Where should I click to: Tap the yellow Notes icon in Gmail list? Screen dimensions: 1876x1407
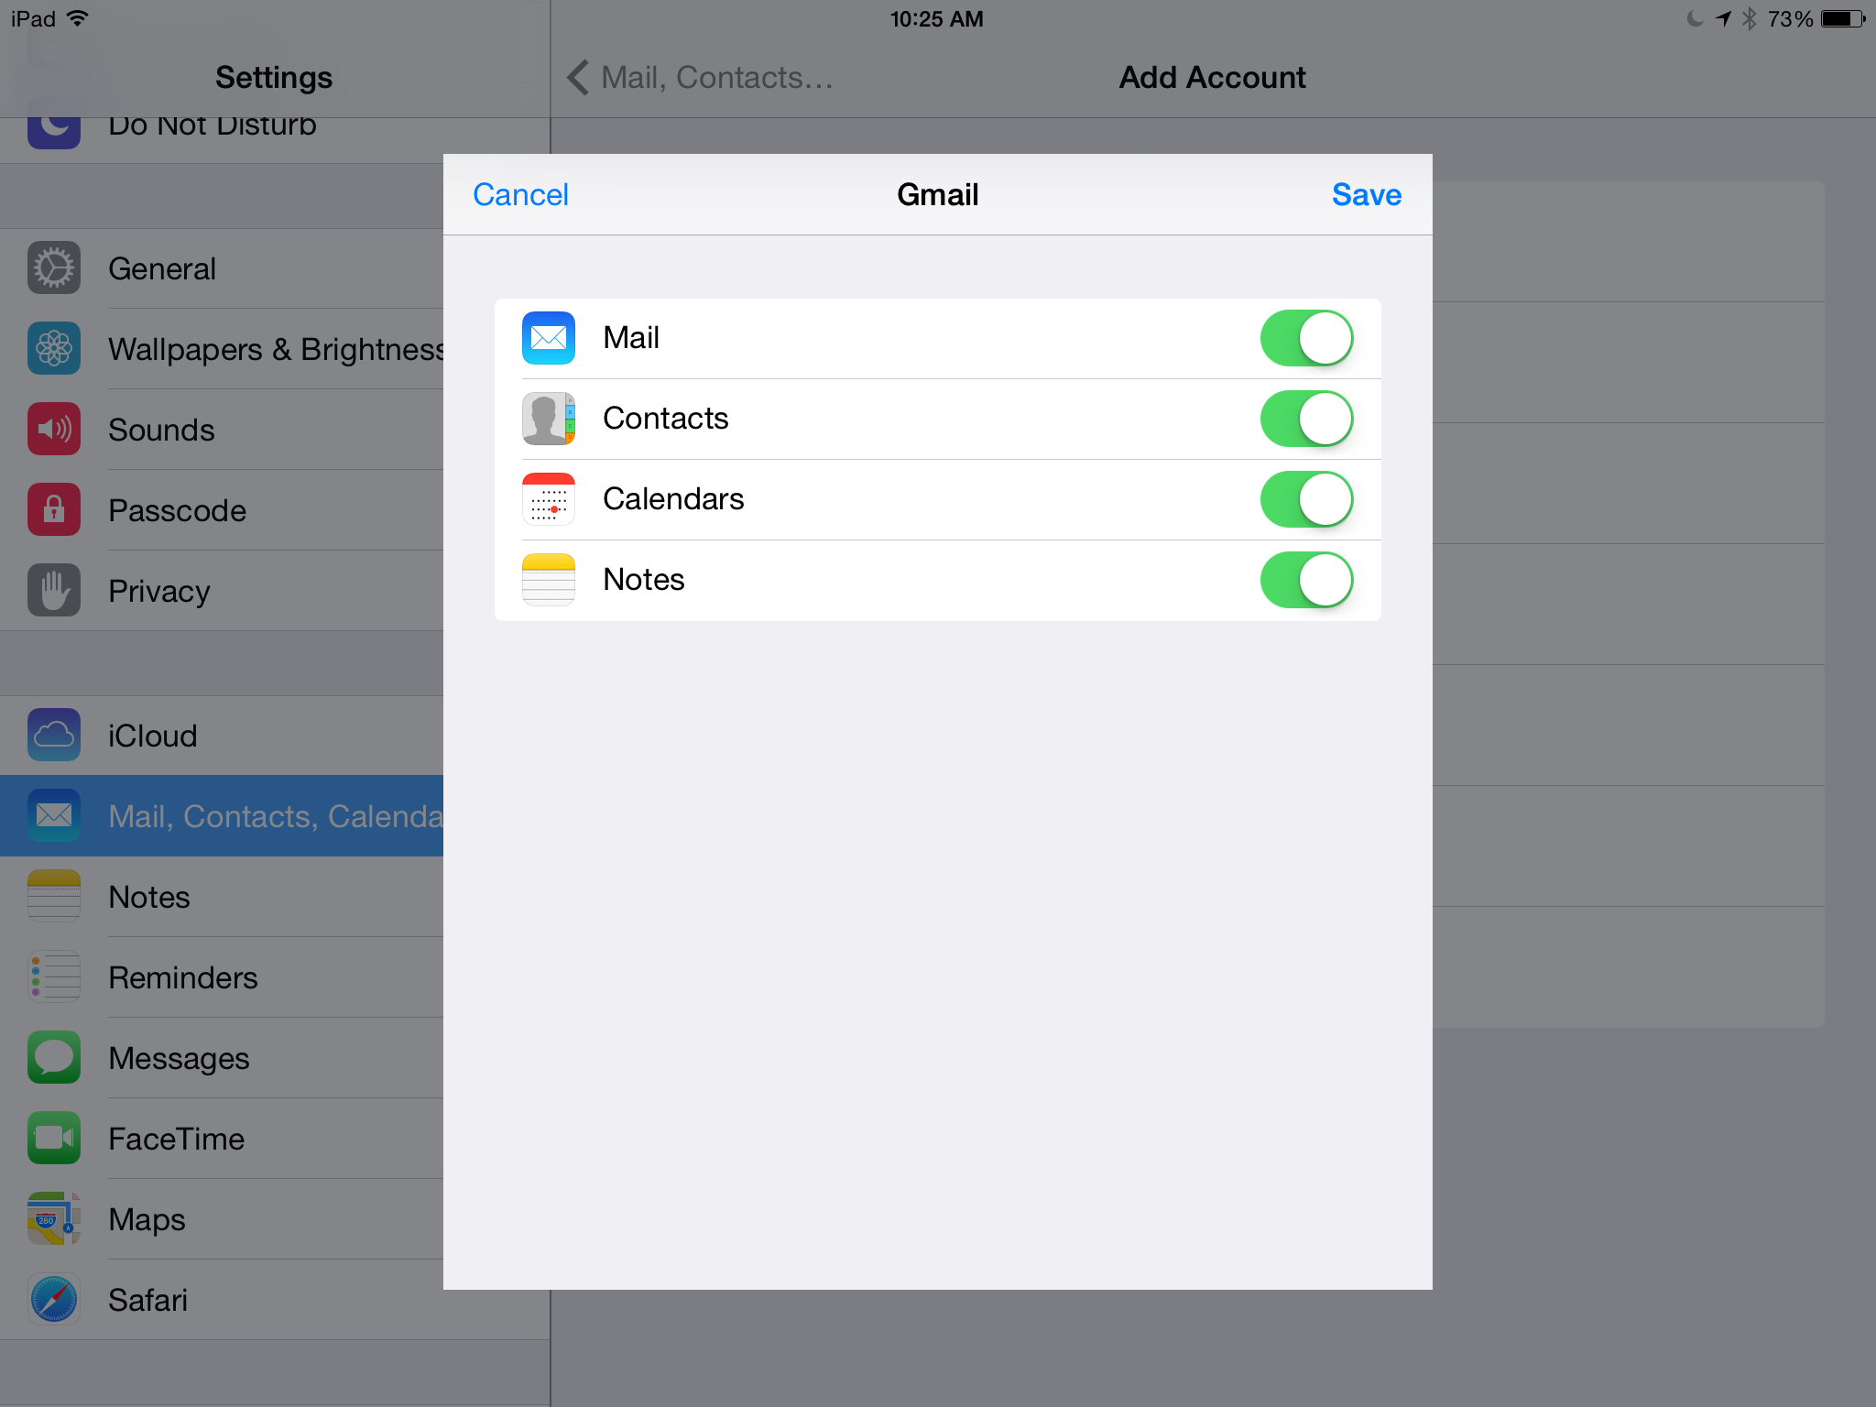(548, 580)
